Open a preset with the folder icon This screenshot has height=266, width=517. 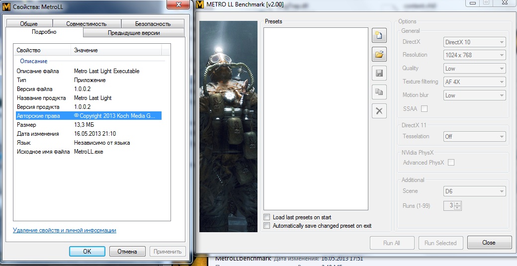pos(379,54)
